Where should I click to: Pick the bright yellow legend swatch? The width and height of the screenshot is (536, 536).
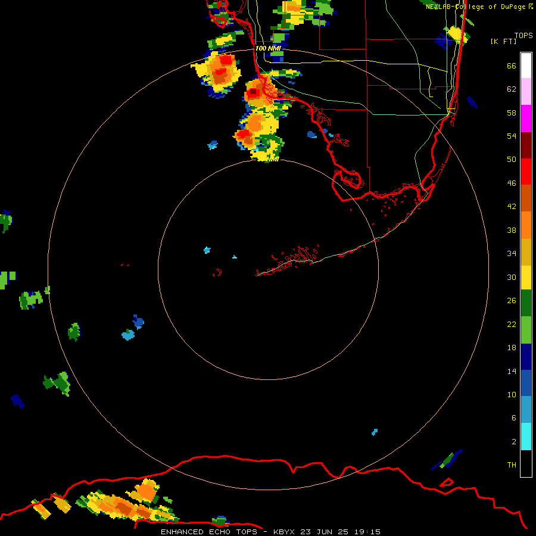[526, 278]
